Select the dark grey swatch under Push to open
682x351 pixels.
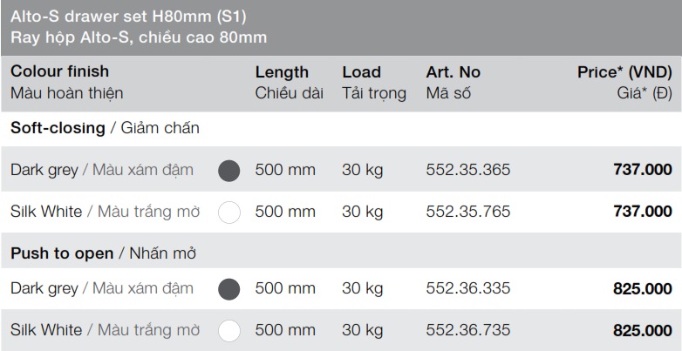click(228, 289)
